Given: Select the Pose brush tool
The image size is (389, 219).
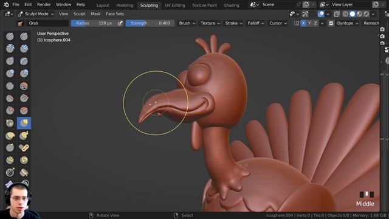Looking at the screenshot, I should pos(24,148).
